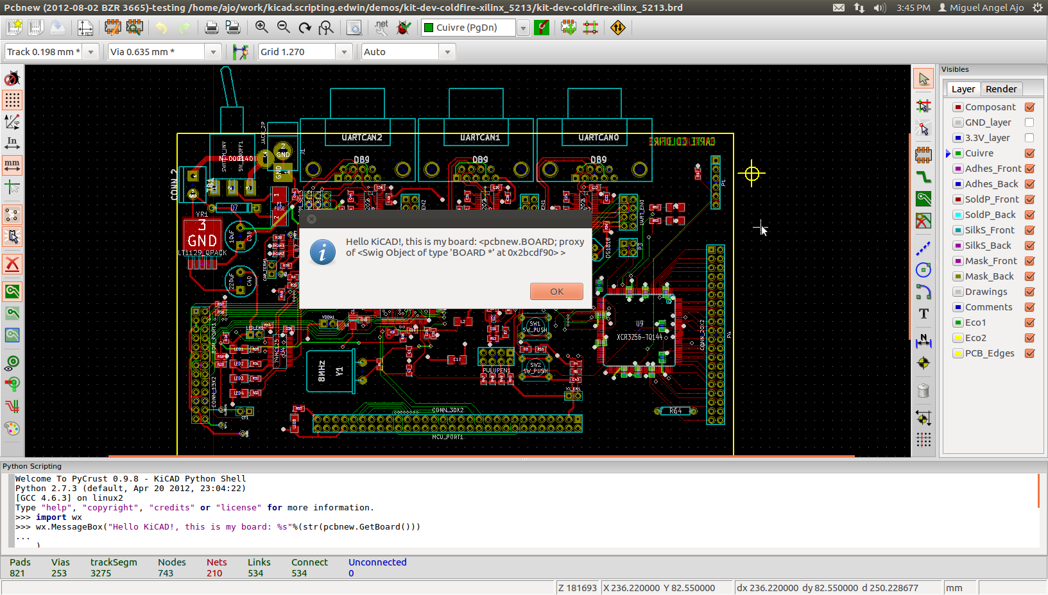The height and width of the screenshot is (595, 1048).
Task: Click the read netlist icon
Action: (x=382, y=28)
